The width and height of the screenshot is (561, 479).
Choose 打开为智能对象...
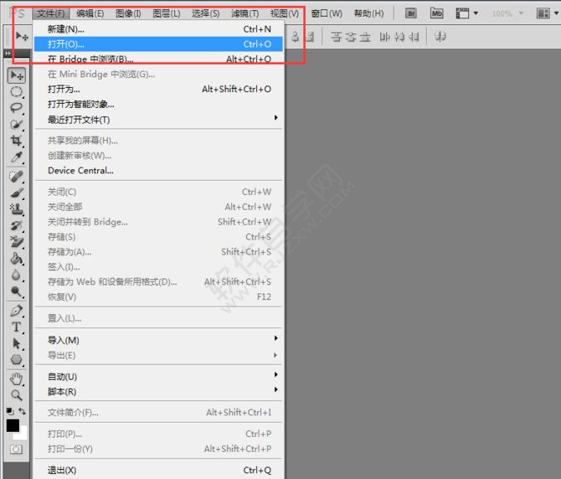[x=158, y=104]
